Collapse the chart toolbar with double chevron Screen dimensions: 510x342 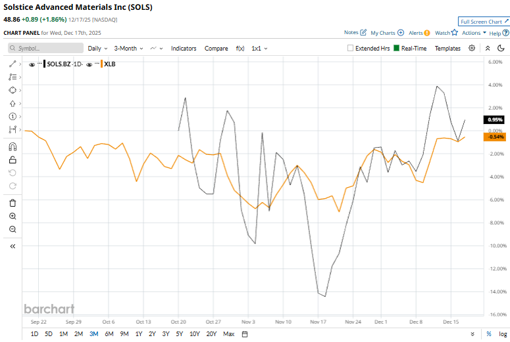tap(488, 48)
